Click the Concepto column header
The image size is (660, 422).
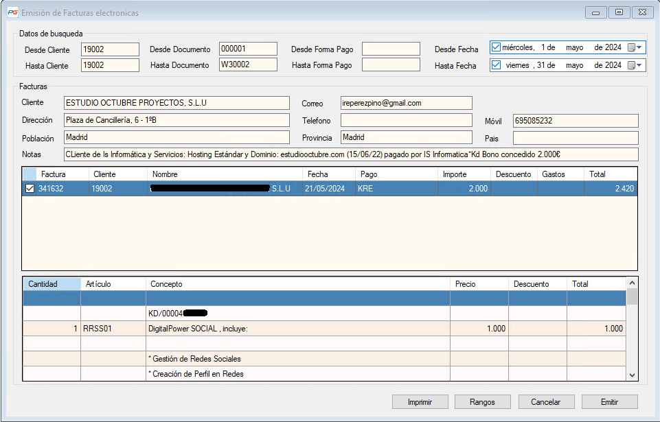click(298, 284)
